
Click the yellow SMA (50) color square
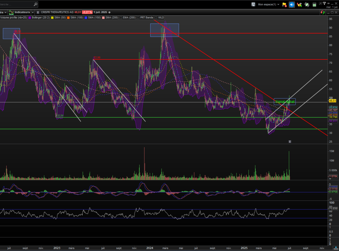point(52,18)
